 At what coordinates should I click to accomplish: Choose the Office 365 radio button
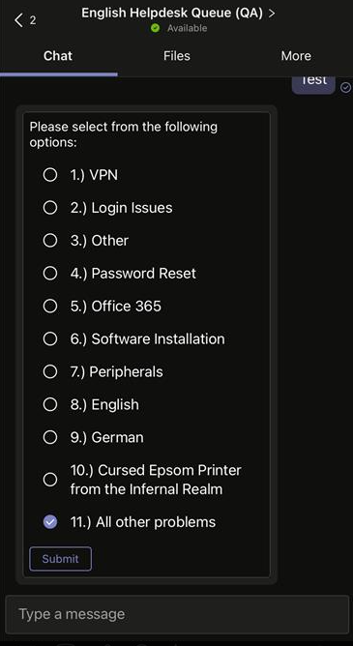50,307
